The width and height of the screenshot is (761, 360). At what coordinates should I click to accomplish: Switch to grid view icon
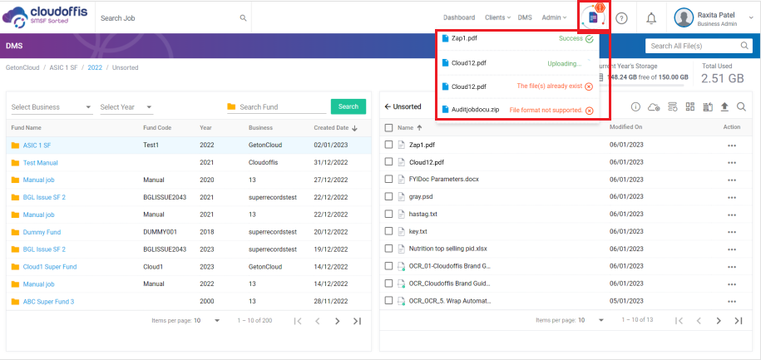click(690, 106)
